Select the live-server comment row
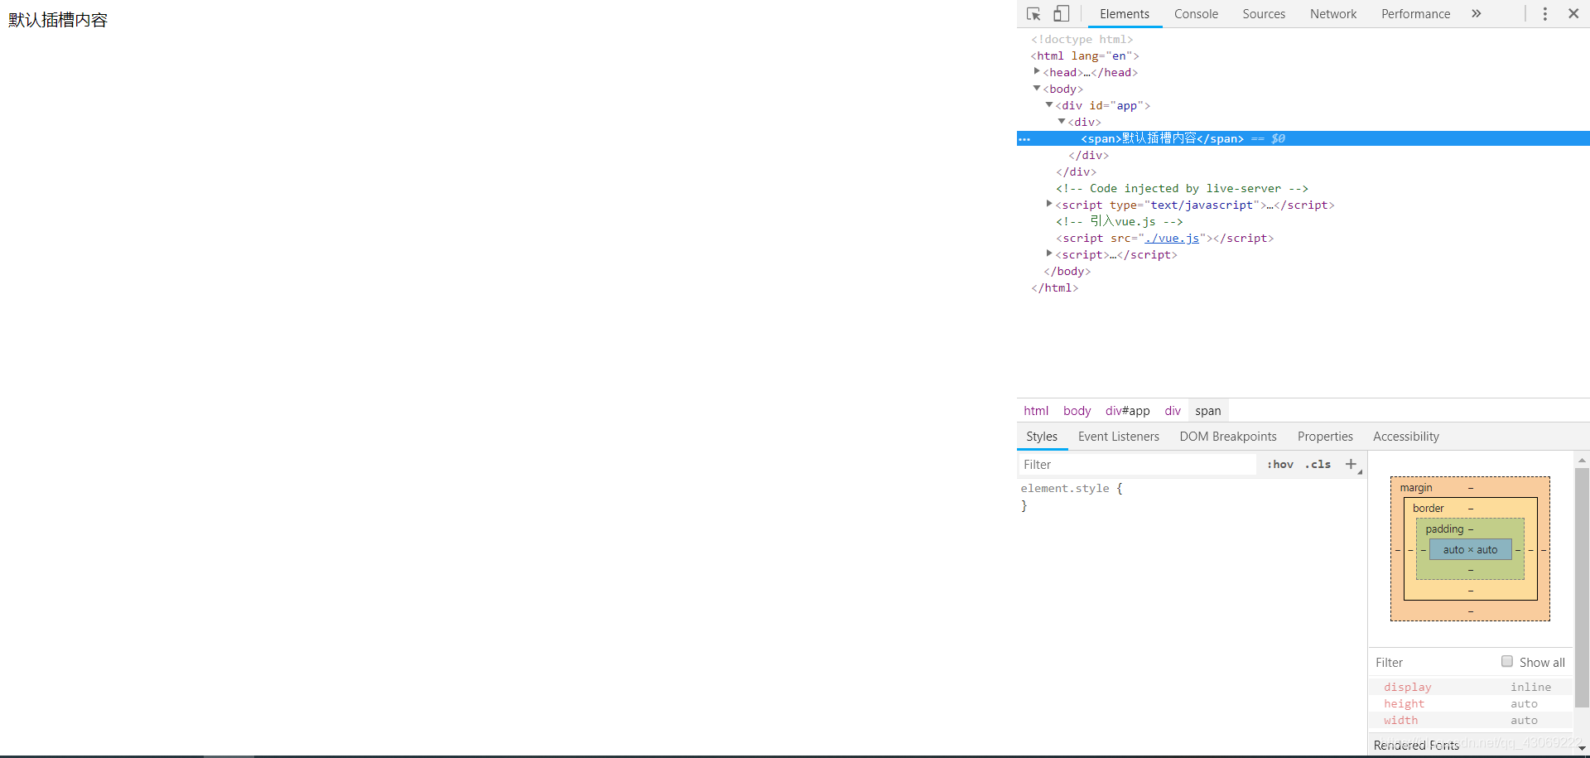The image size is (1590, 758). coord(1182,188)
